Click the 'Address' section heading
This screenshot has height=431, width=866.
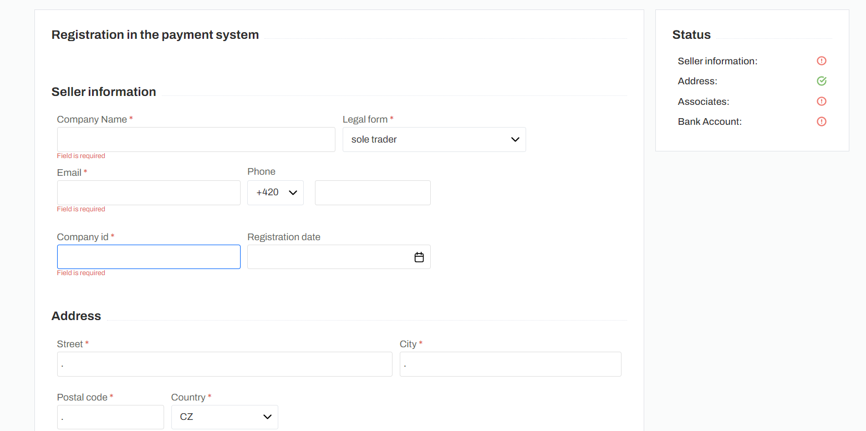(77, 316)
